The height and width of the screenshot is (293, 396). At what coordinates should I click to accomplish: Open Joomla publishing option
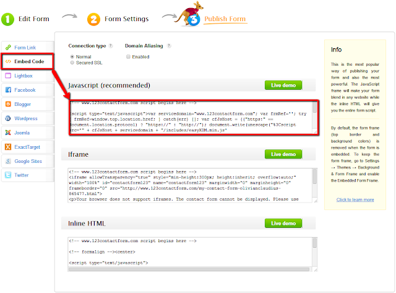pos(28,133)
